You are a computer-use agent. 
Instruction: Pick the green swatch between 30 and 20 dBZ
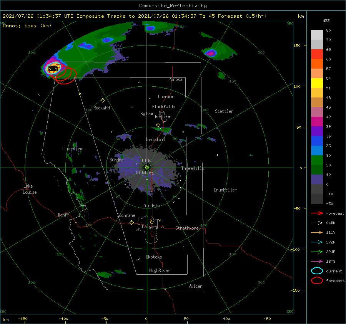coord(317,160)
